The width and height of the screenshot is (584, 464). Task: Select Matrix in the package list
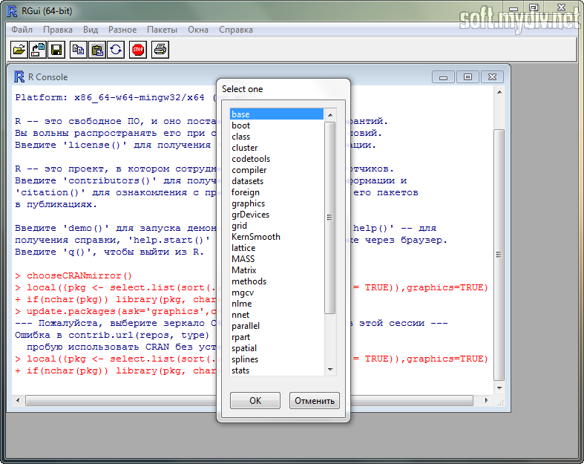[x=277, y=270]
